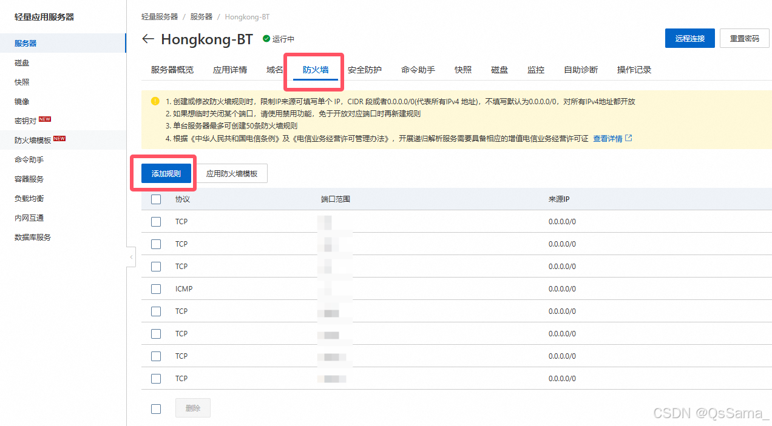The width and height of the screenshot is (772, 426).
Task: Toggle the select-all checkbox above the rules
Action: 156,198
